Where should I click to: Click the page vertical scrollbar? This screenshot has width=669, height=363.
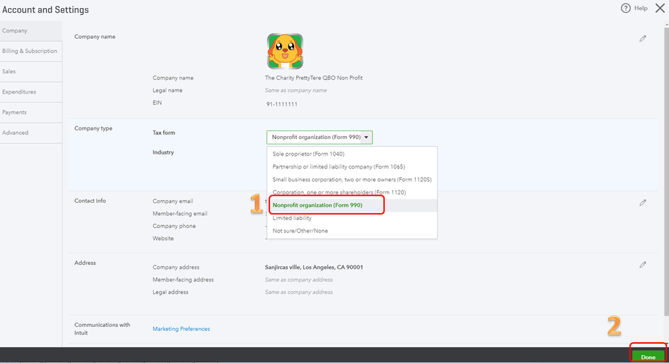coord(666,170)
